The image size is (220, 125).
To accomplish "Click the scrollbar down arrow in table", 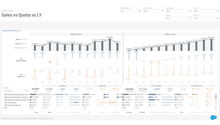I will coord(216,109).
